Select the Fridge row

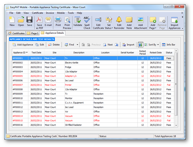(93, 67)
